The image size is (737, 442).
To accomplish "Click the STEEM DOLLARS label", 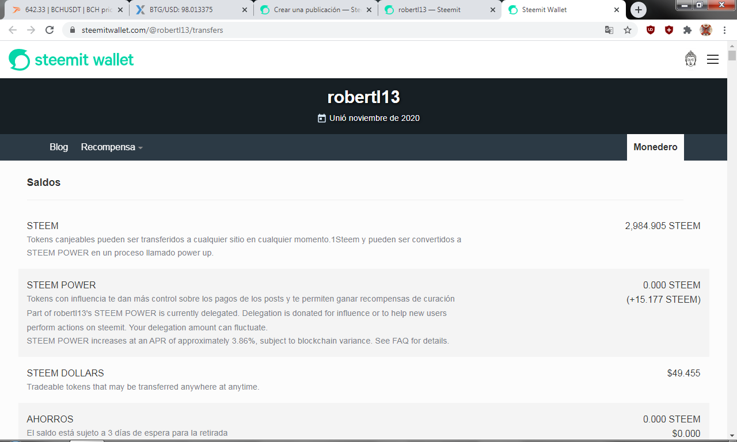I will 66,374.
